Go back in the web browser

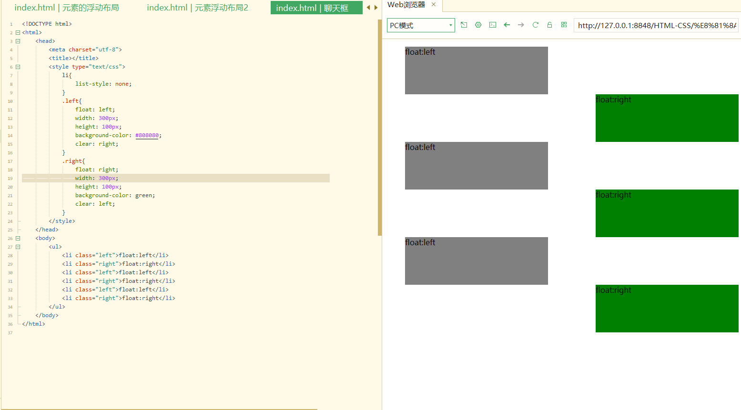(507, 25)
